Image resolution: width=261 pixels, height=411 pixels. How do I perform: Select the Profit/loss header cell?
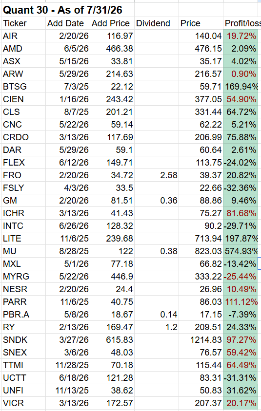point(242,23)
